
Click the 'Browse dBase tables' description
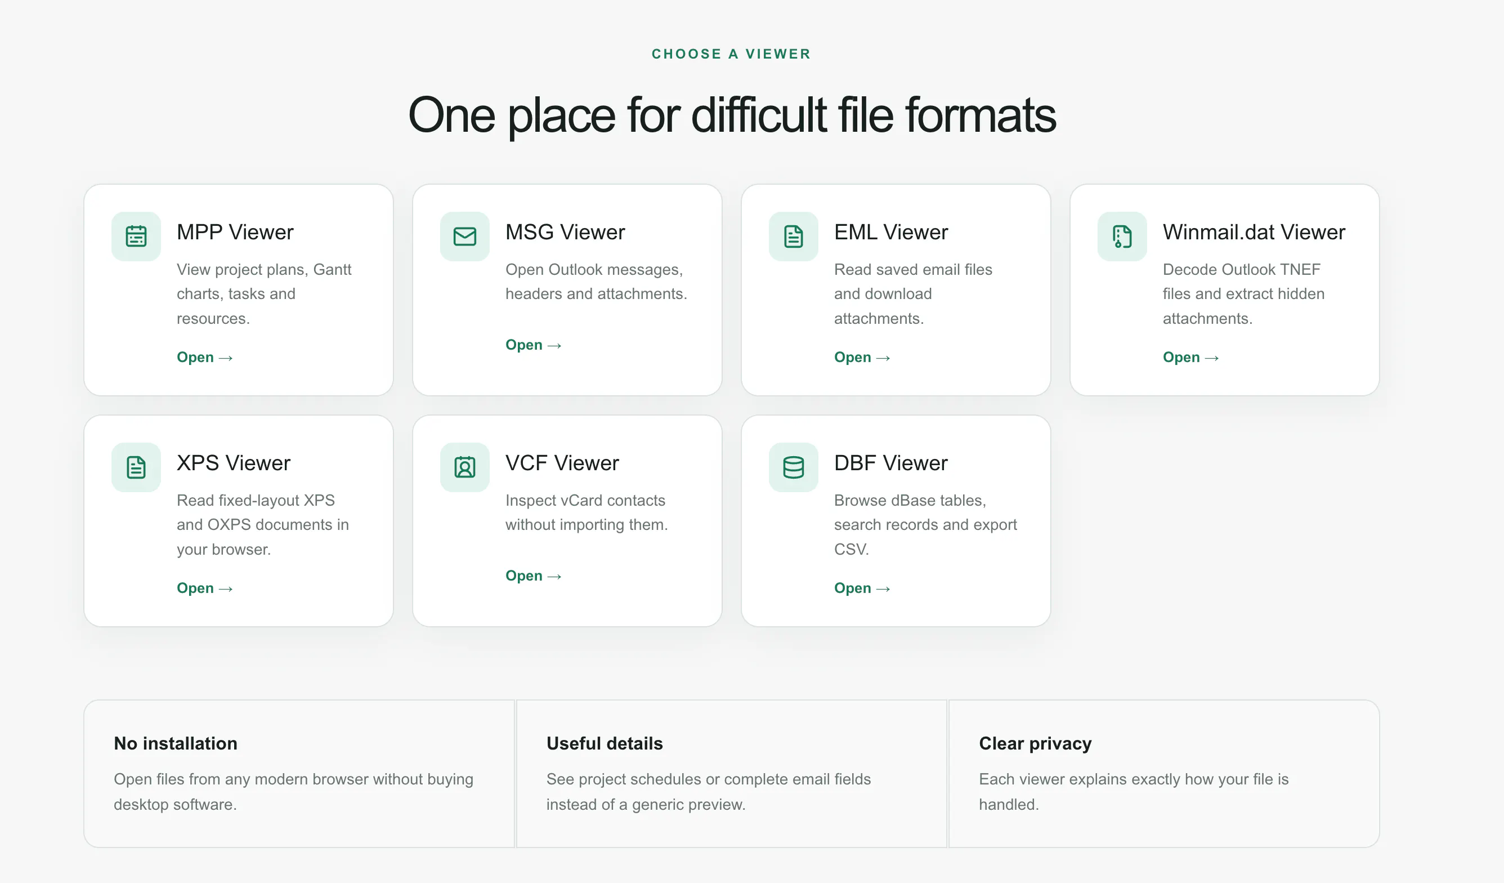925,525
